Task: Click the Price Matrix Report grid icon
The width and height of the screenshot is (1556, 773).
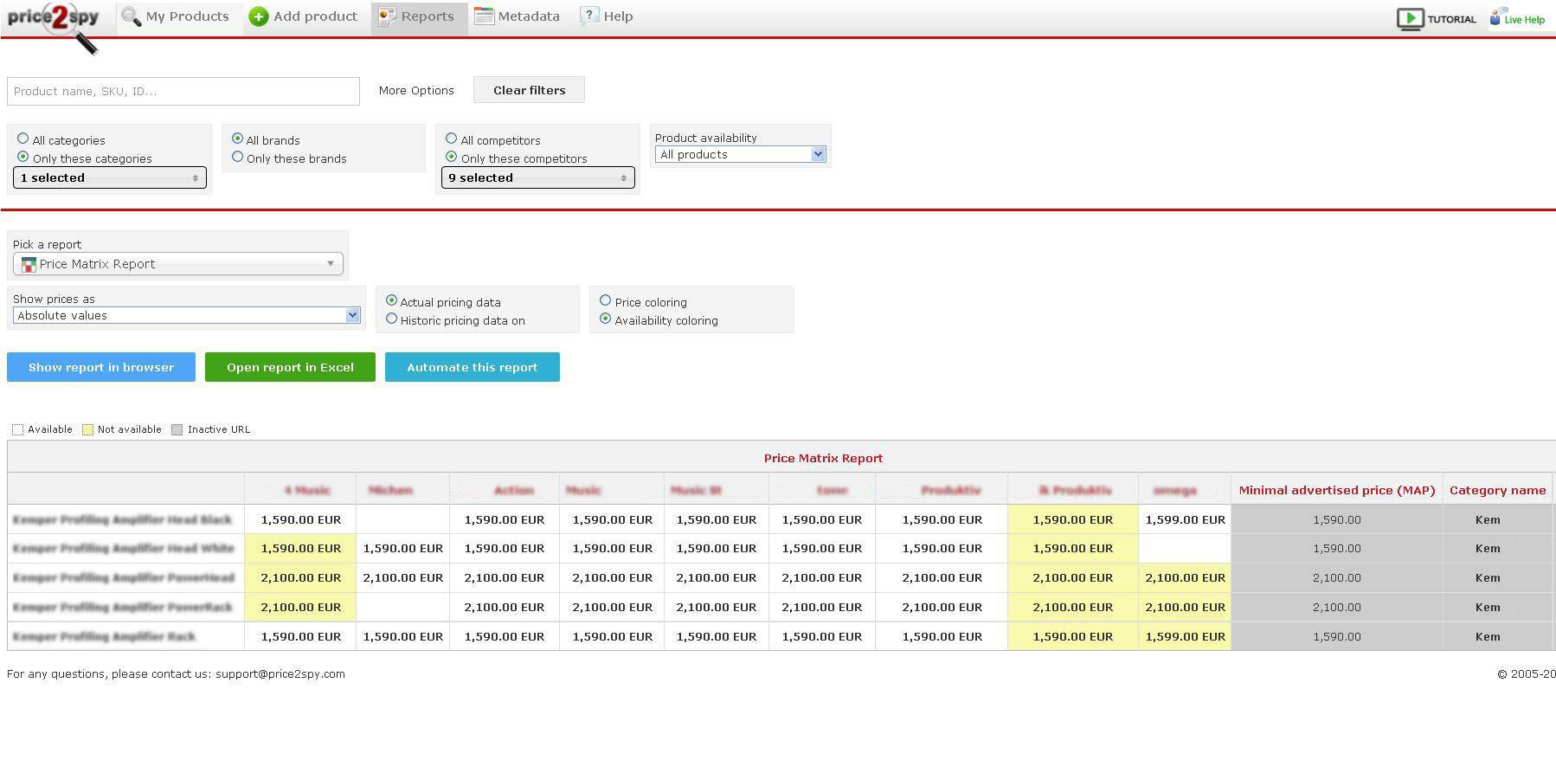Action: pos(29,264)
